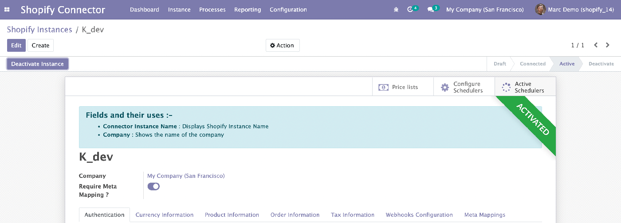
Task: Click the Edit button
Action: [16, 45]
